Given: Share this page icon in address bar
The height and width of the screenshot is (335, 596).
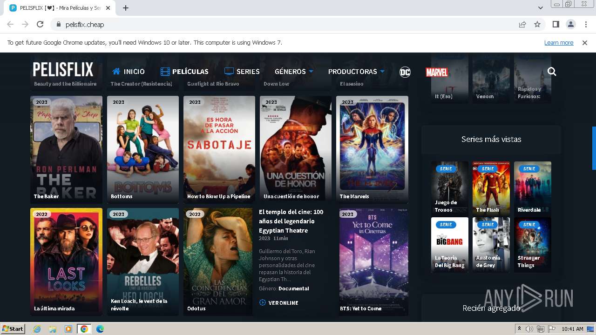Looking at the screenshot, I should (x=522, y=24).
